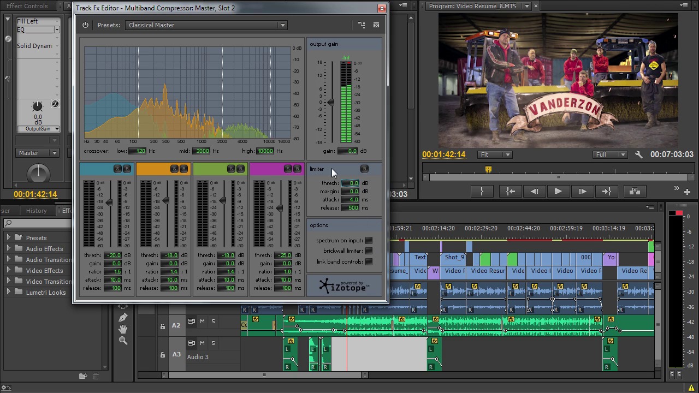Expand the Audio Effects folder
699x393 pixels.
[8, 249]
